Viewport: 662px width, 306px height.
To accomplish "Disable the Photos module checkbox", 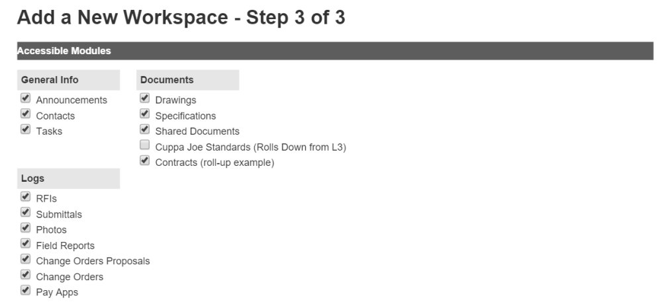I will tap(26, 227).
